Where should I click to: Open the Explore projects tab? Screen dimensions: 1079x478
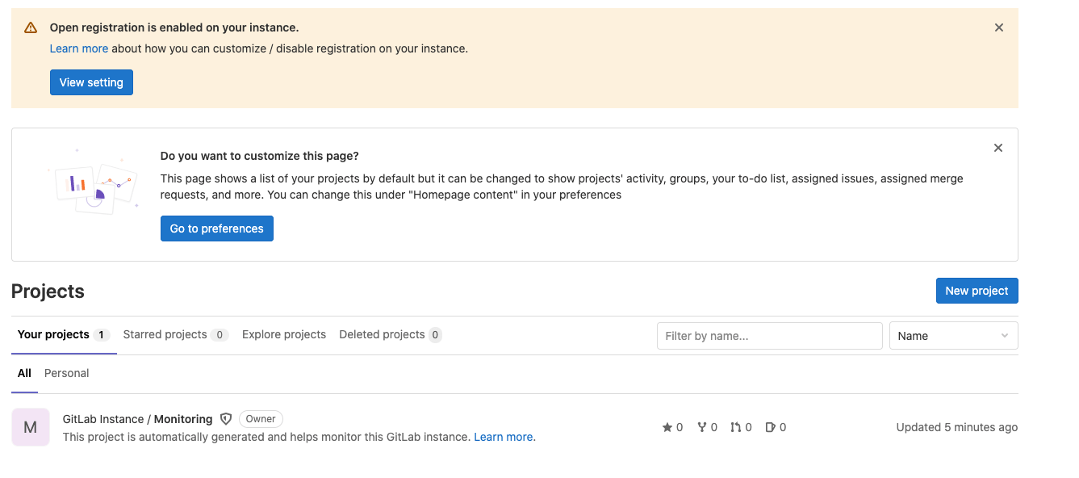pos(284,334)
